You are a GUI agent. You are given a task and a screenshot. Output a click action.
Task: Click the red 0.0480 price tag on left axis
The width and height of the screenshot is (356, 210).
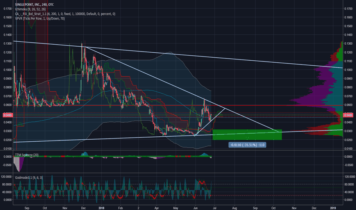coord(8,115)
